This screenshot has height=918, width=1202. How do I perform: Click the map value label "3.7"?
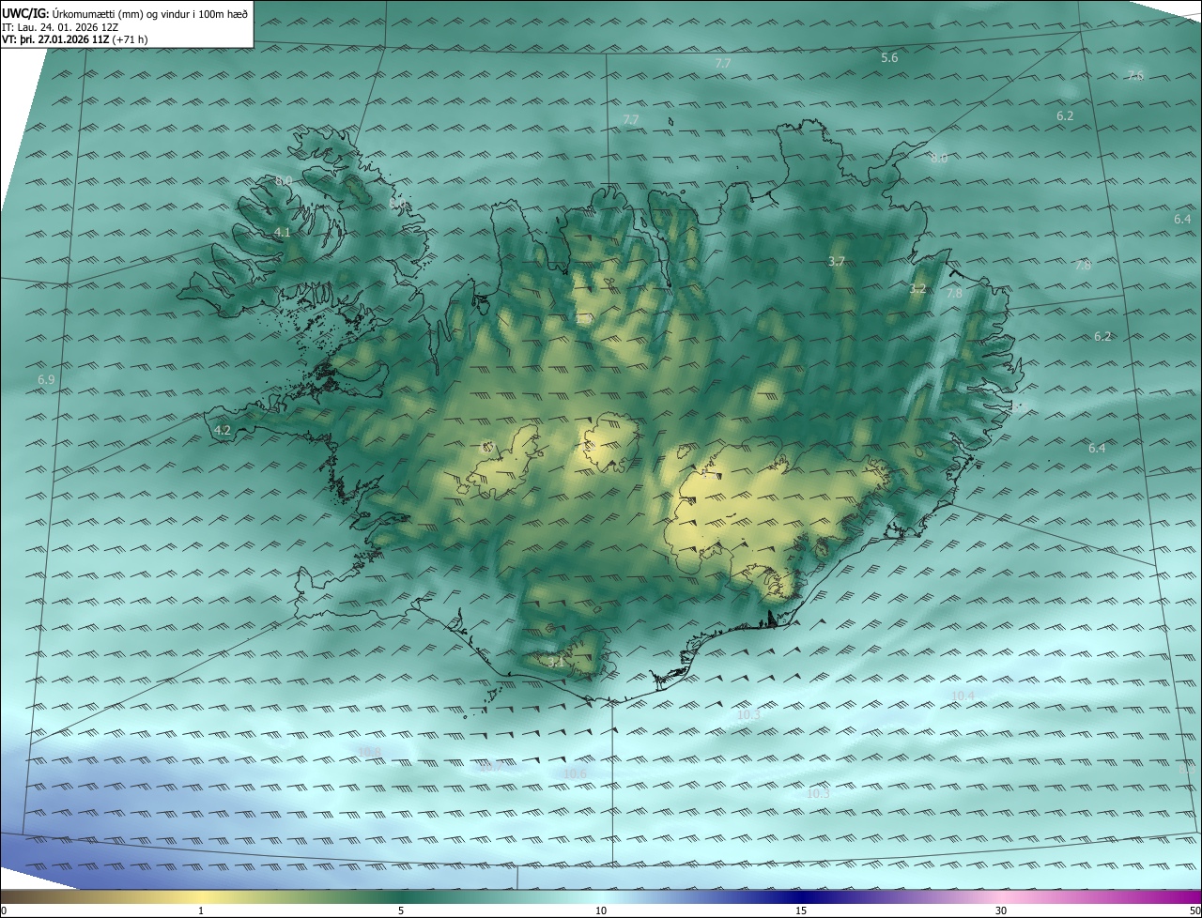coord(837,261)
